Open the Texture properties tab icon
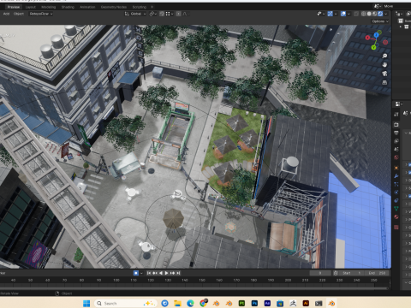The width and height of the screenshot is (411, 308). click(396, 228)
